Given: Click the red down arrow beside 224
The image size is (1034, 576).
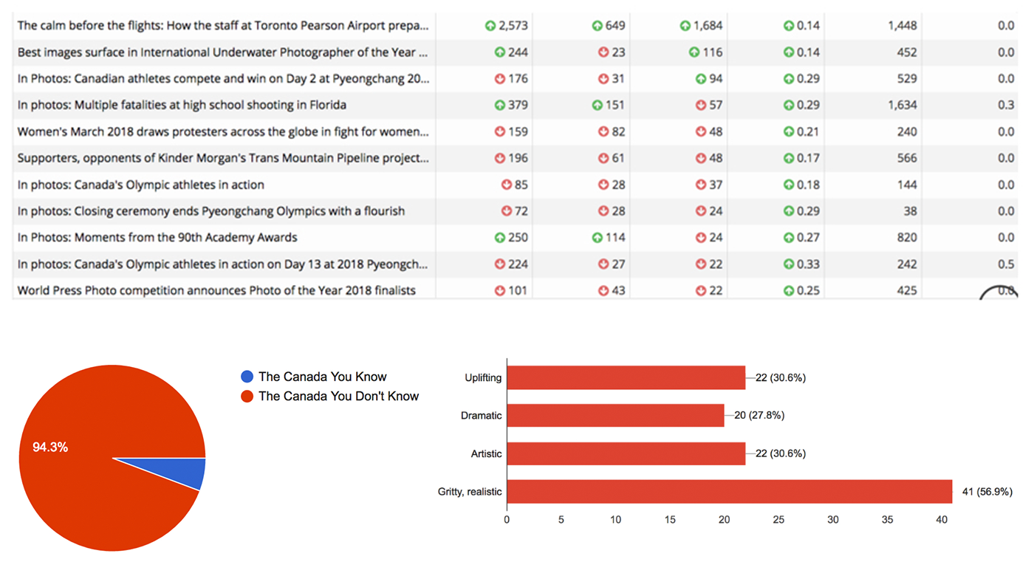Looking at the screenshot, I should tap(500, 264).
